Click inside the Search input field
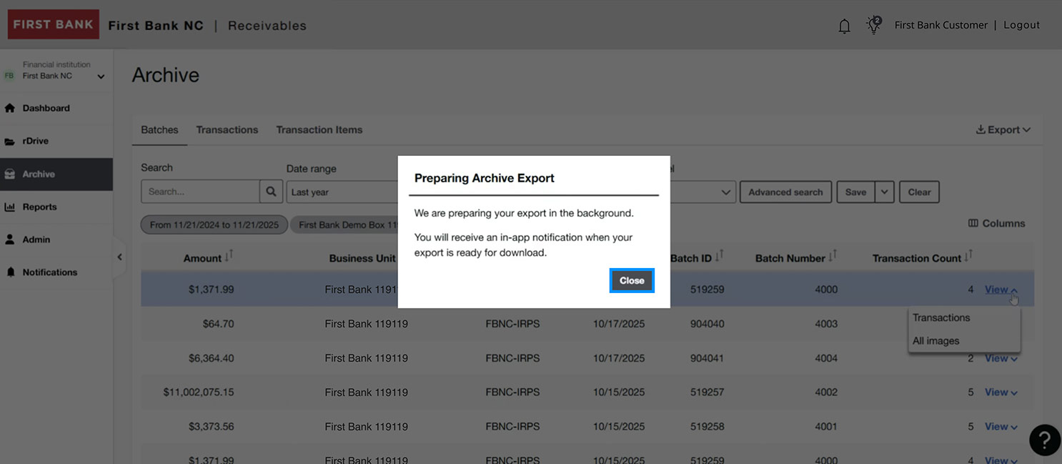This screenshot has width=1062, height=464. coord(200,191)
